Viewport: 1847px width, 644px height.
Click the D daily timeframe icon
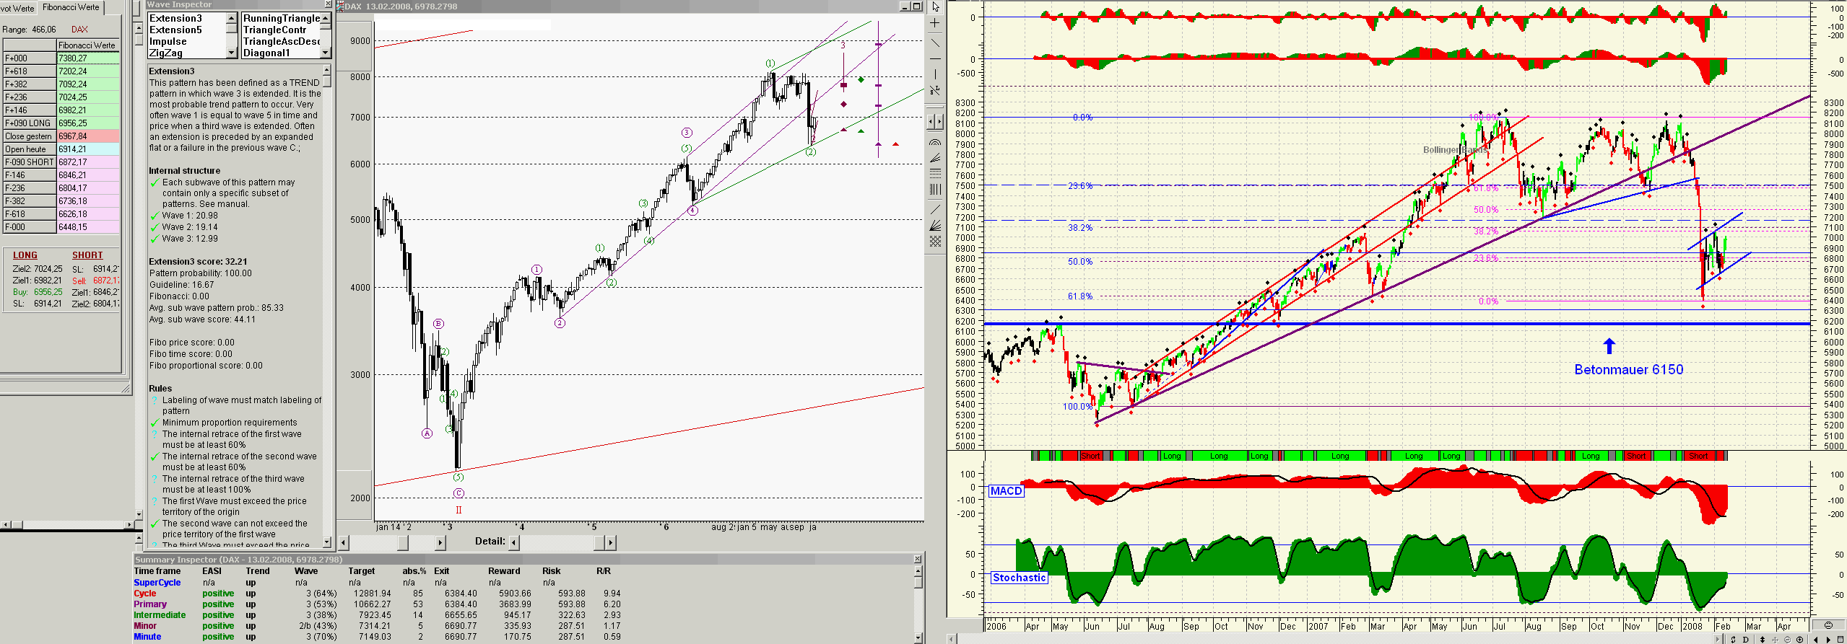click(1747, 640)
